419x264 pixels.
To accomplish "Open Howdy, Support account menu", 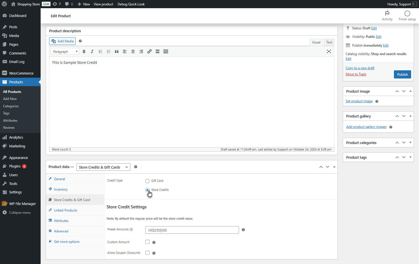I will 402,4.
